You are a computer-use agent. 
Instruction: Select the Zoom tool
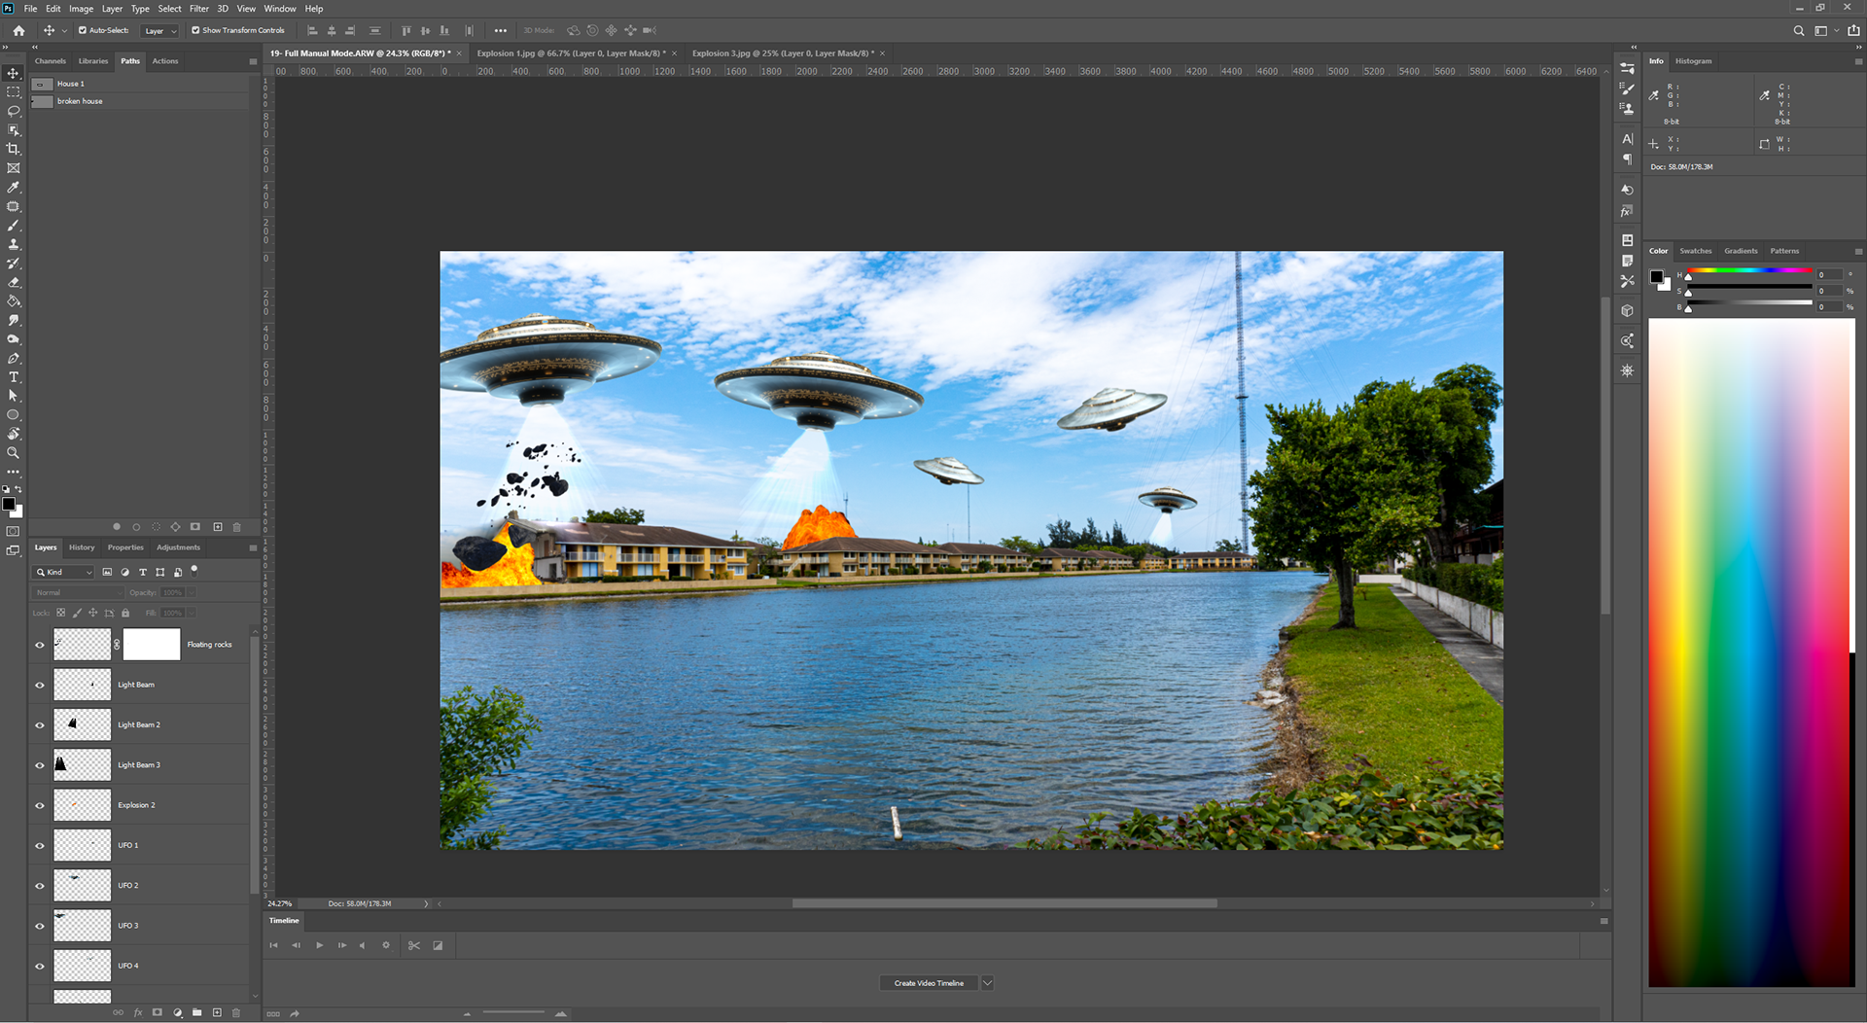(14, 453)
